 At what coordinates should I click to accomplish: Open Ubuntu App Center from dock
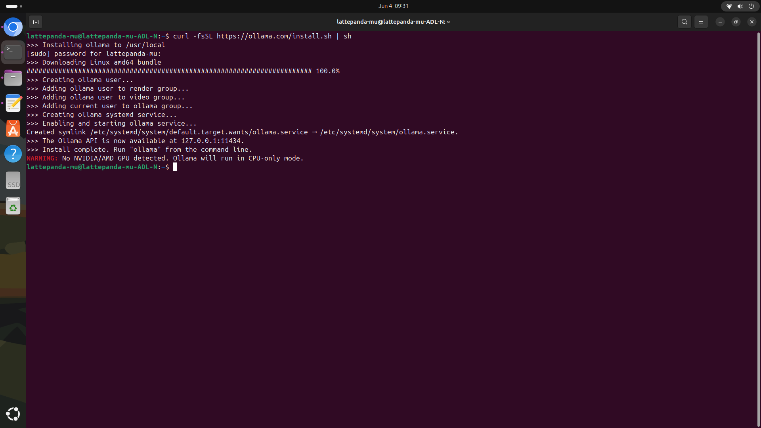pyautogui.click(x=13, y=128)
